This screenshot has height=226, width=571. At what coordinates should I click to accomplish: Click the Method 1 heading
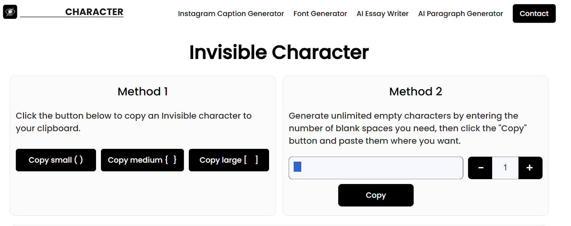(x=142, y=92)
